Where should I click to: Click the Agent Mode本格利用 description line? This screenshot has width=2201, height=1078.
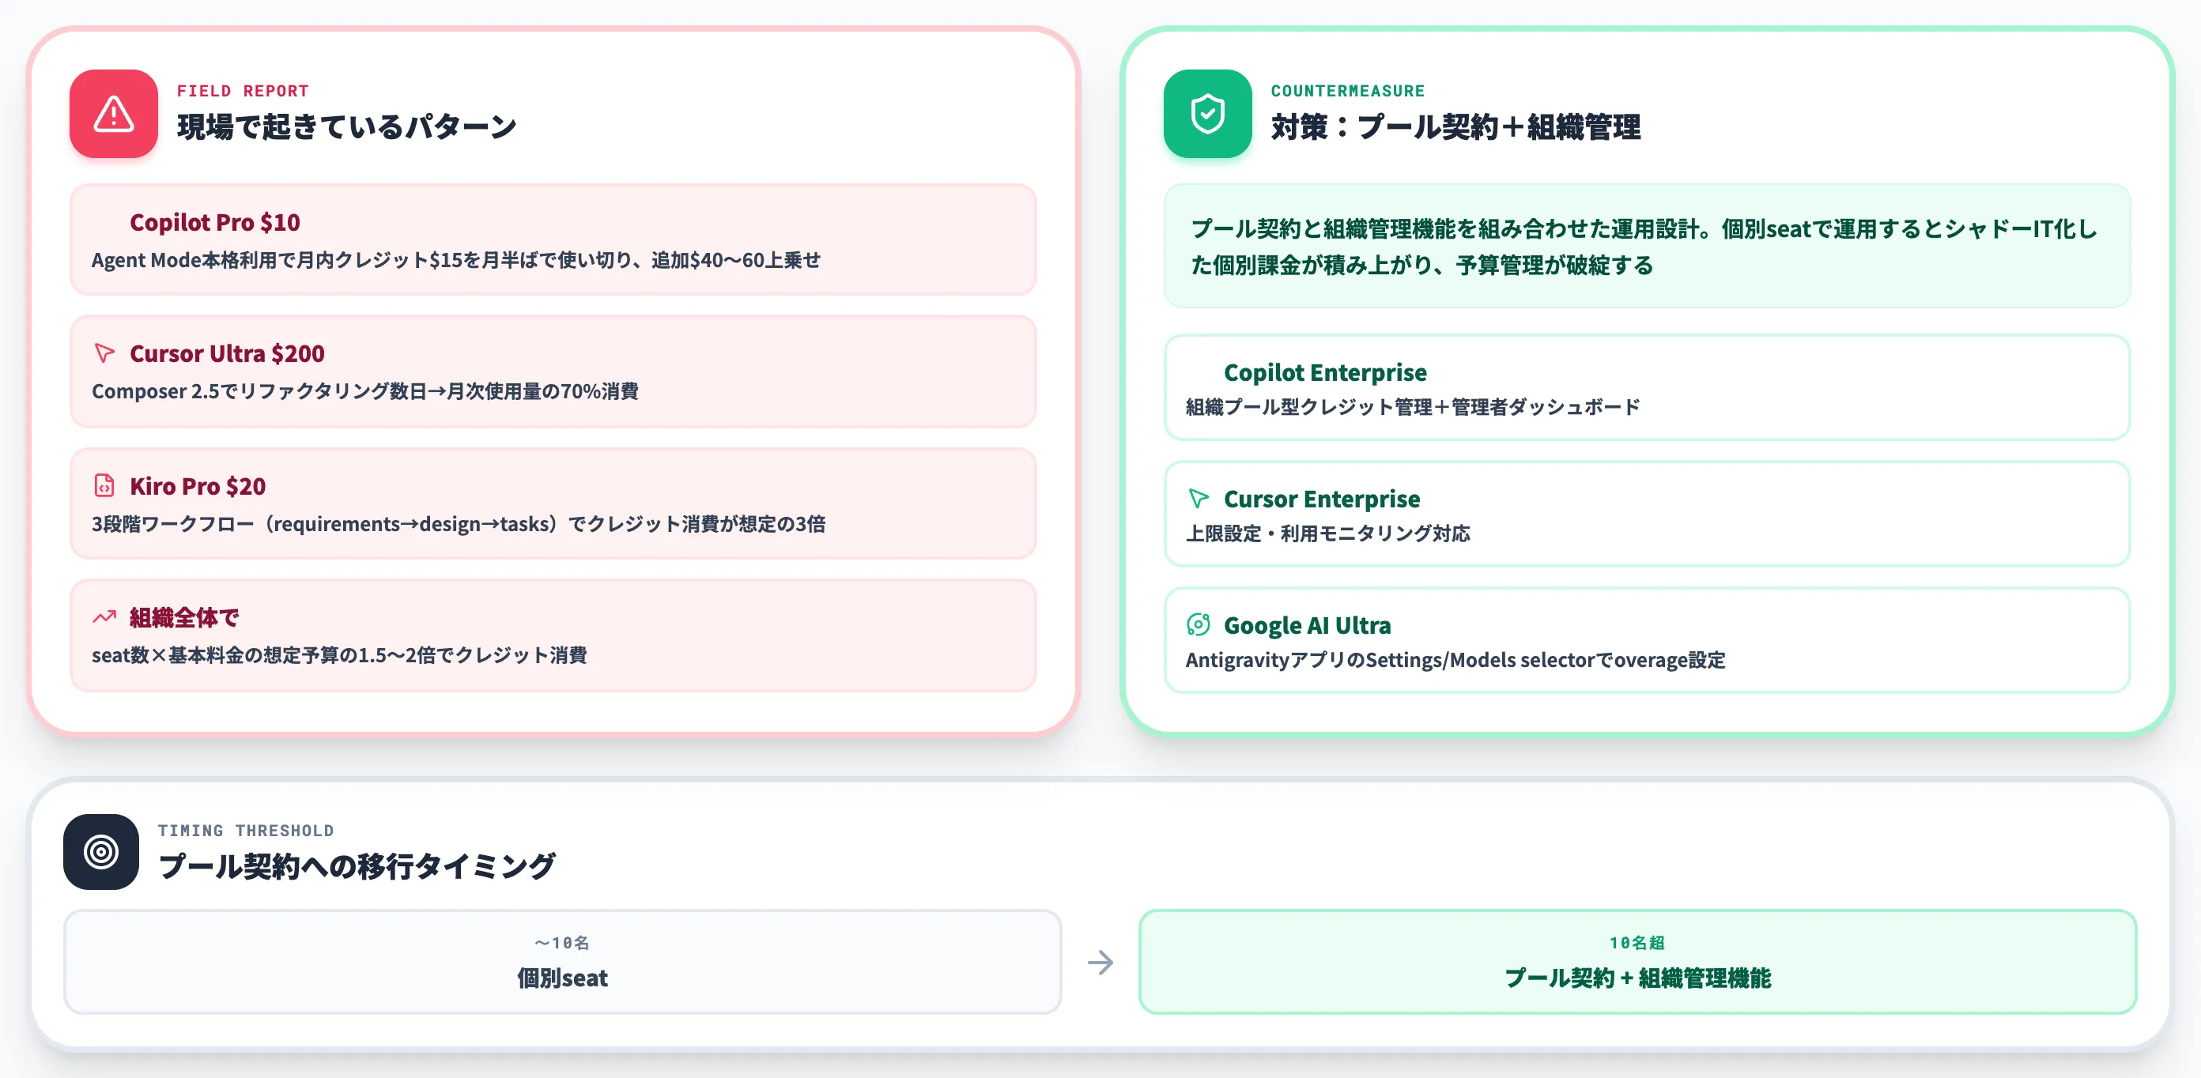point(455,260)
